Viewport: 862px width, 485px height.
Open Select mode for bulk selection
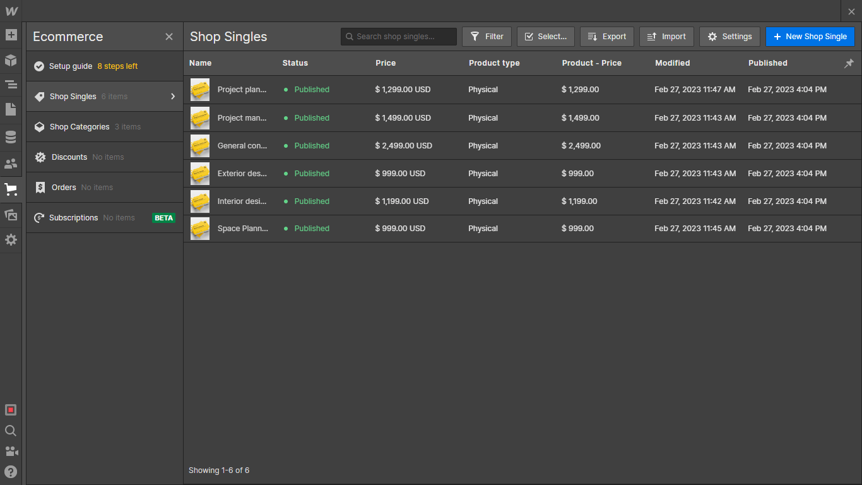(545, 36)
